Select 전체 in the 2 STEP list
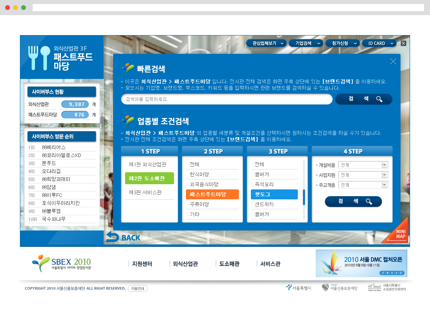 212,164
